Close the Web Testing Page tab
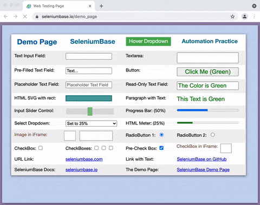260x205 pixels. (x=90, y=6)
